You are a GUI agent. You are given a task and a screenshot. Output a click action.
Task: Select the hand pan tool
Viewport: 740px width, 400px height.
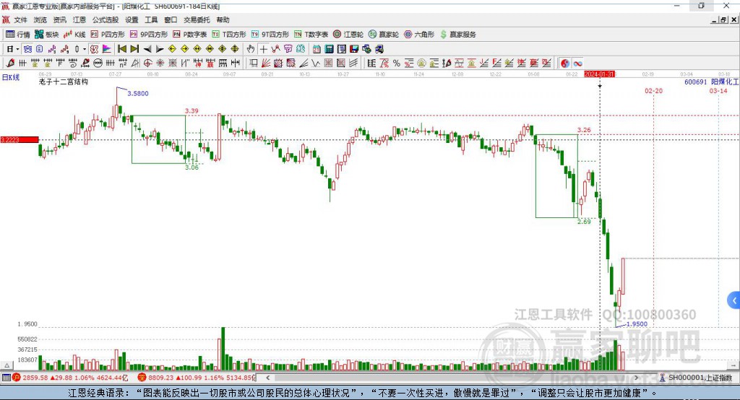tap(250, 49)
